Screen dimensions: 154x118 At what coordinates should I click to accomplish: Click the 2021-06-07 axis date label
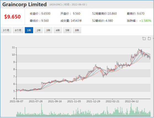point(16,101)
